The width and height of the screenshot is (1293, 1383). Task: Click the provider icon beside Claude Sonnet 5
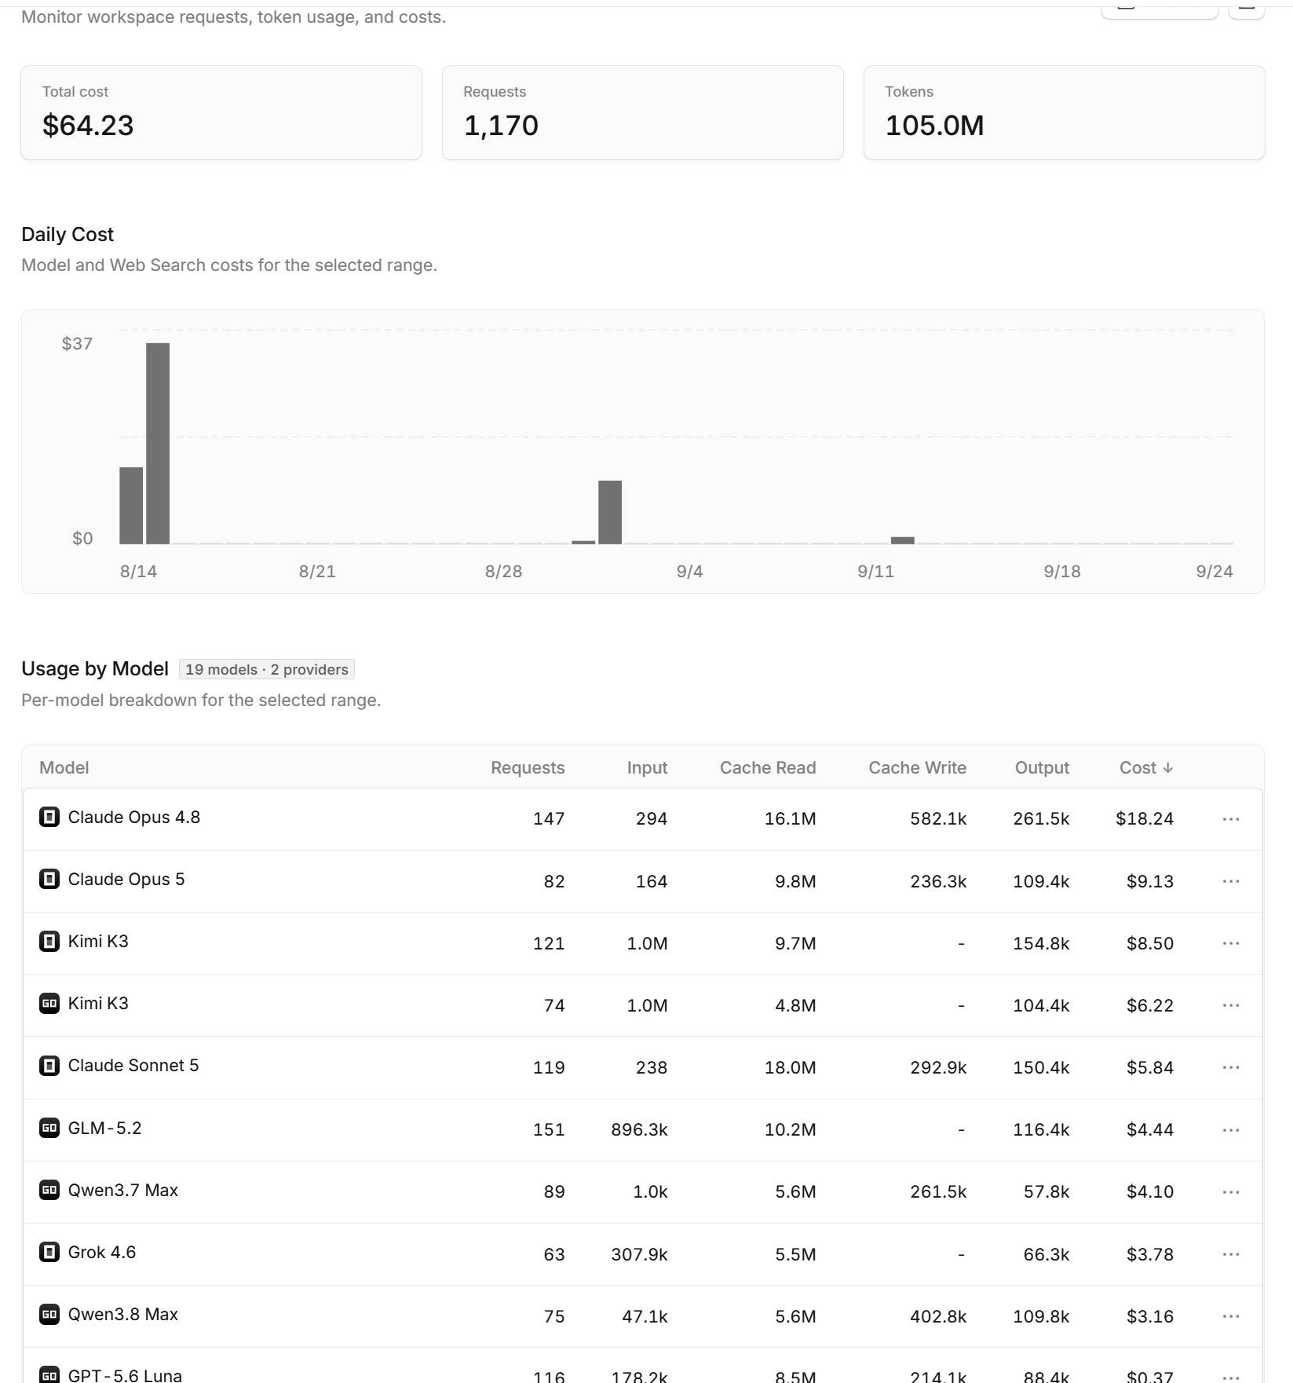click(49, 1066)
